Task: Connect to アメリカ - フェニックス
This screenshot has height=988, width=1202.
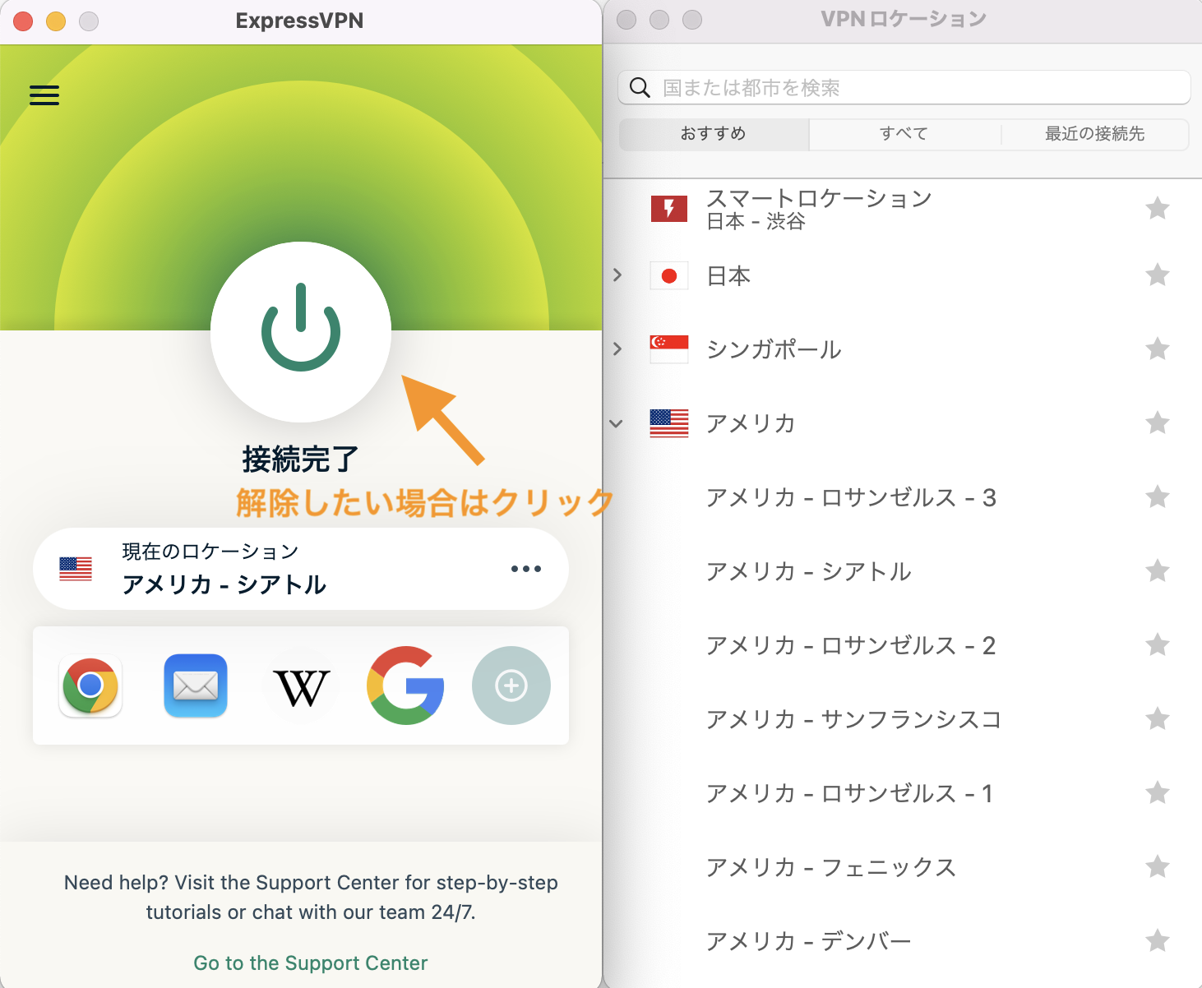Action: click(x=903, y=867)
